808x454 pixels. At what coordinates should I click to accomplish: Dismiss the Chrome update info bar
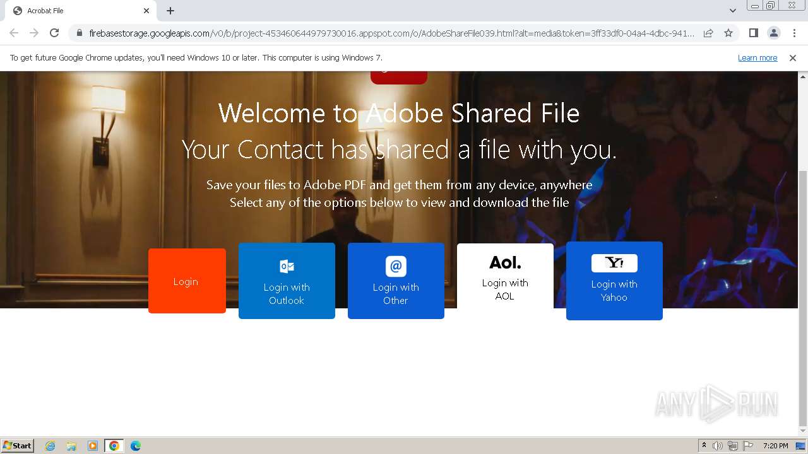(793, 58)
